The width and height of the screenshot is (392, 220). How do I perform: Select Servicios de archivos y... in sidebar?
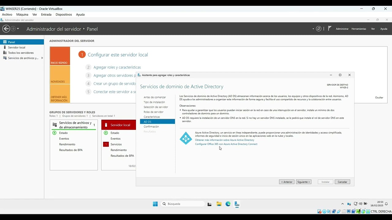coord(22,58)
